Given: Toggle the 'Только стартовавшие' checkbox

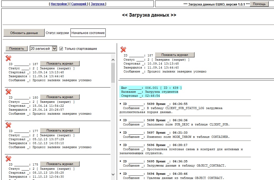Looking at the screenshot, I should [61, 49].
